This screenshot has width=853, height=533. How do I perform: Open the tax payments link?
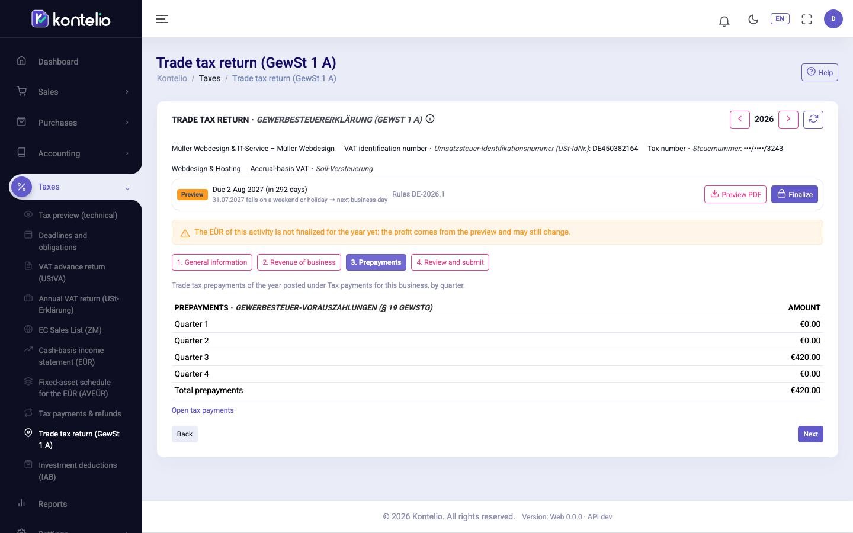pos(203,410)
